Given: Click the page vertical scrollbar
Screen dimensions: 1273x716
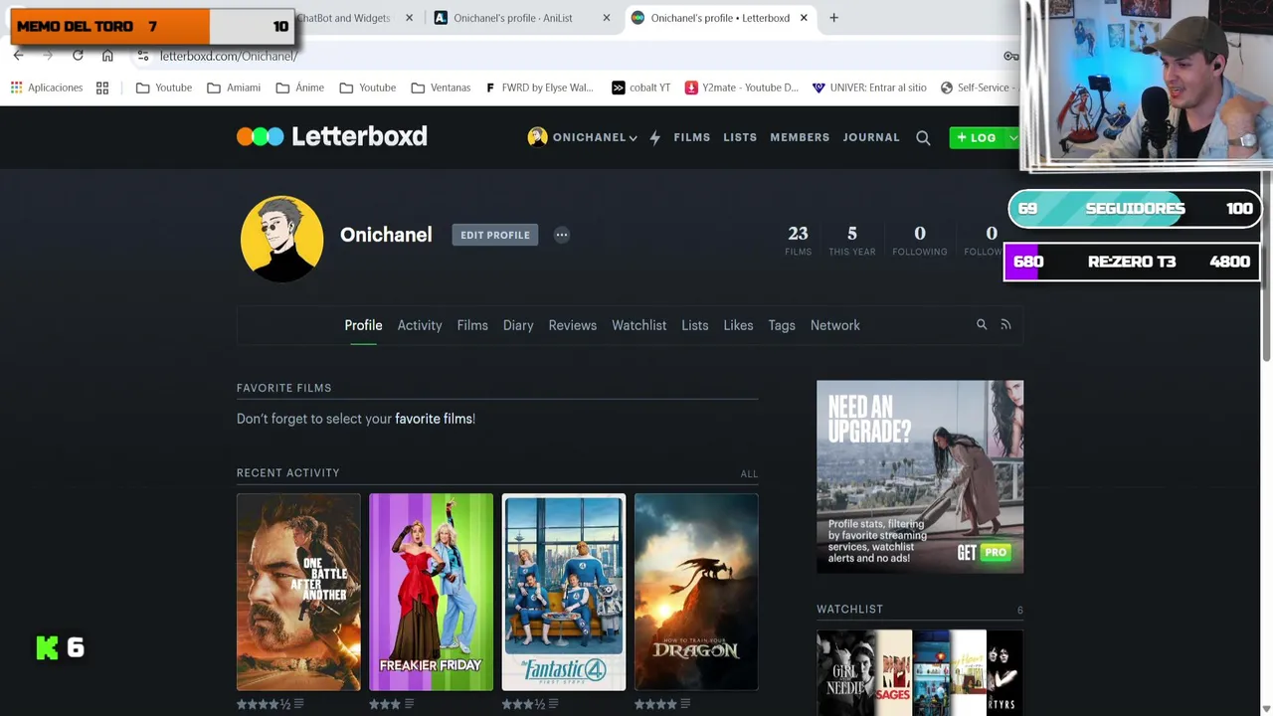Looking at the screenshot, I should [x=1266, y=268].
